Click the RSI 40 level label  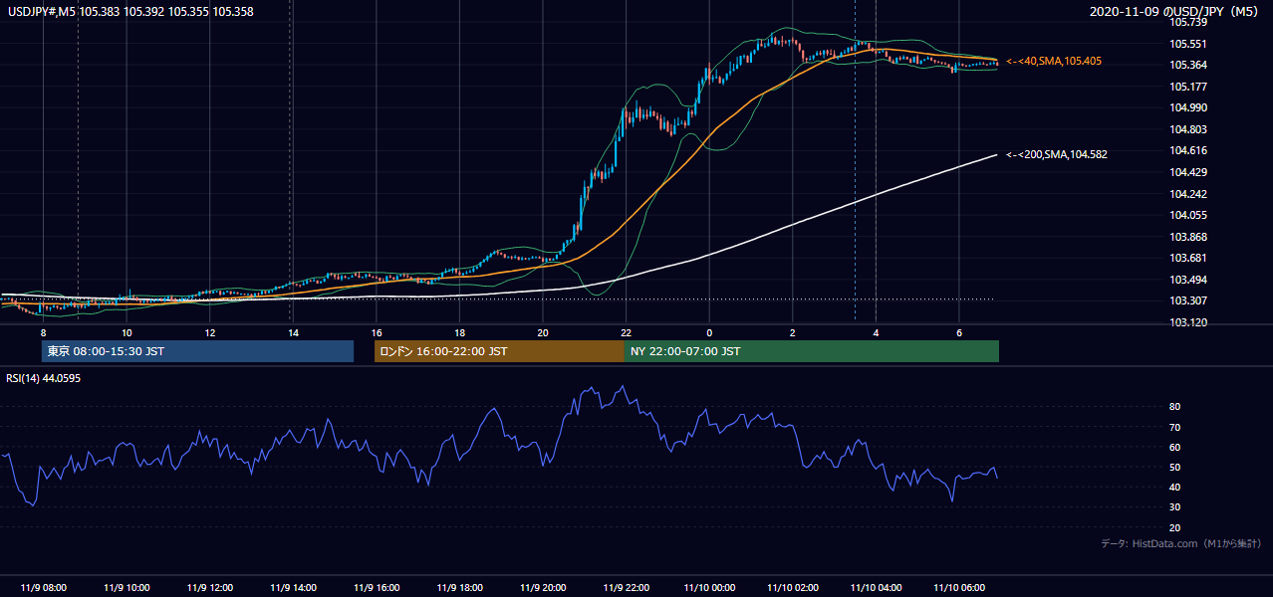[x=1175, y=487]
